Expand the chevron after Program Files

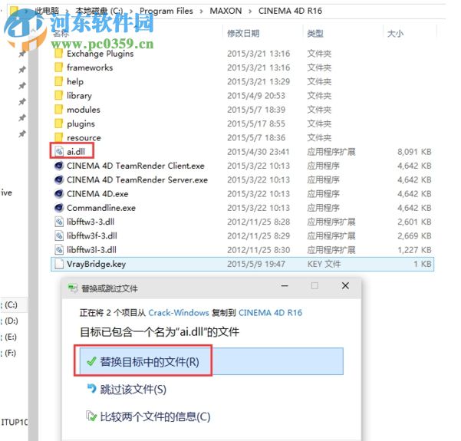coord(202,12)
